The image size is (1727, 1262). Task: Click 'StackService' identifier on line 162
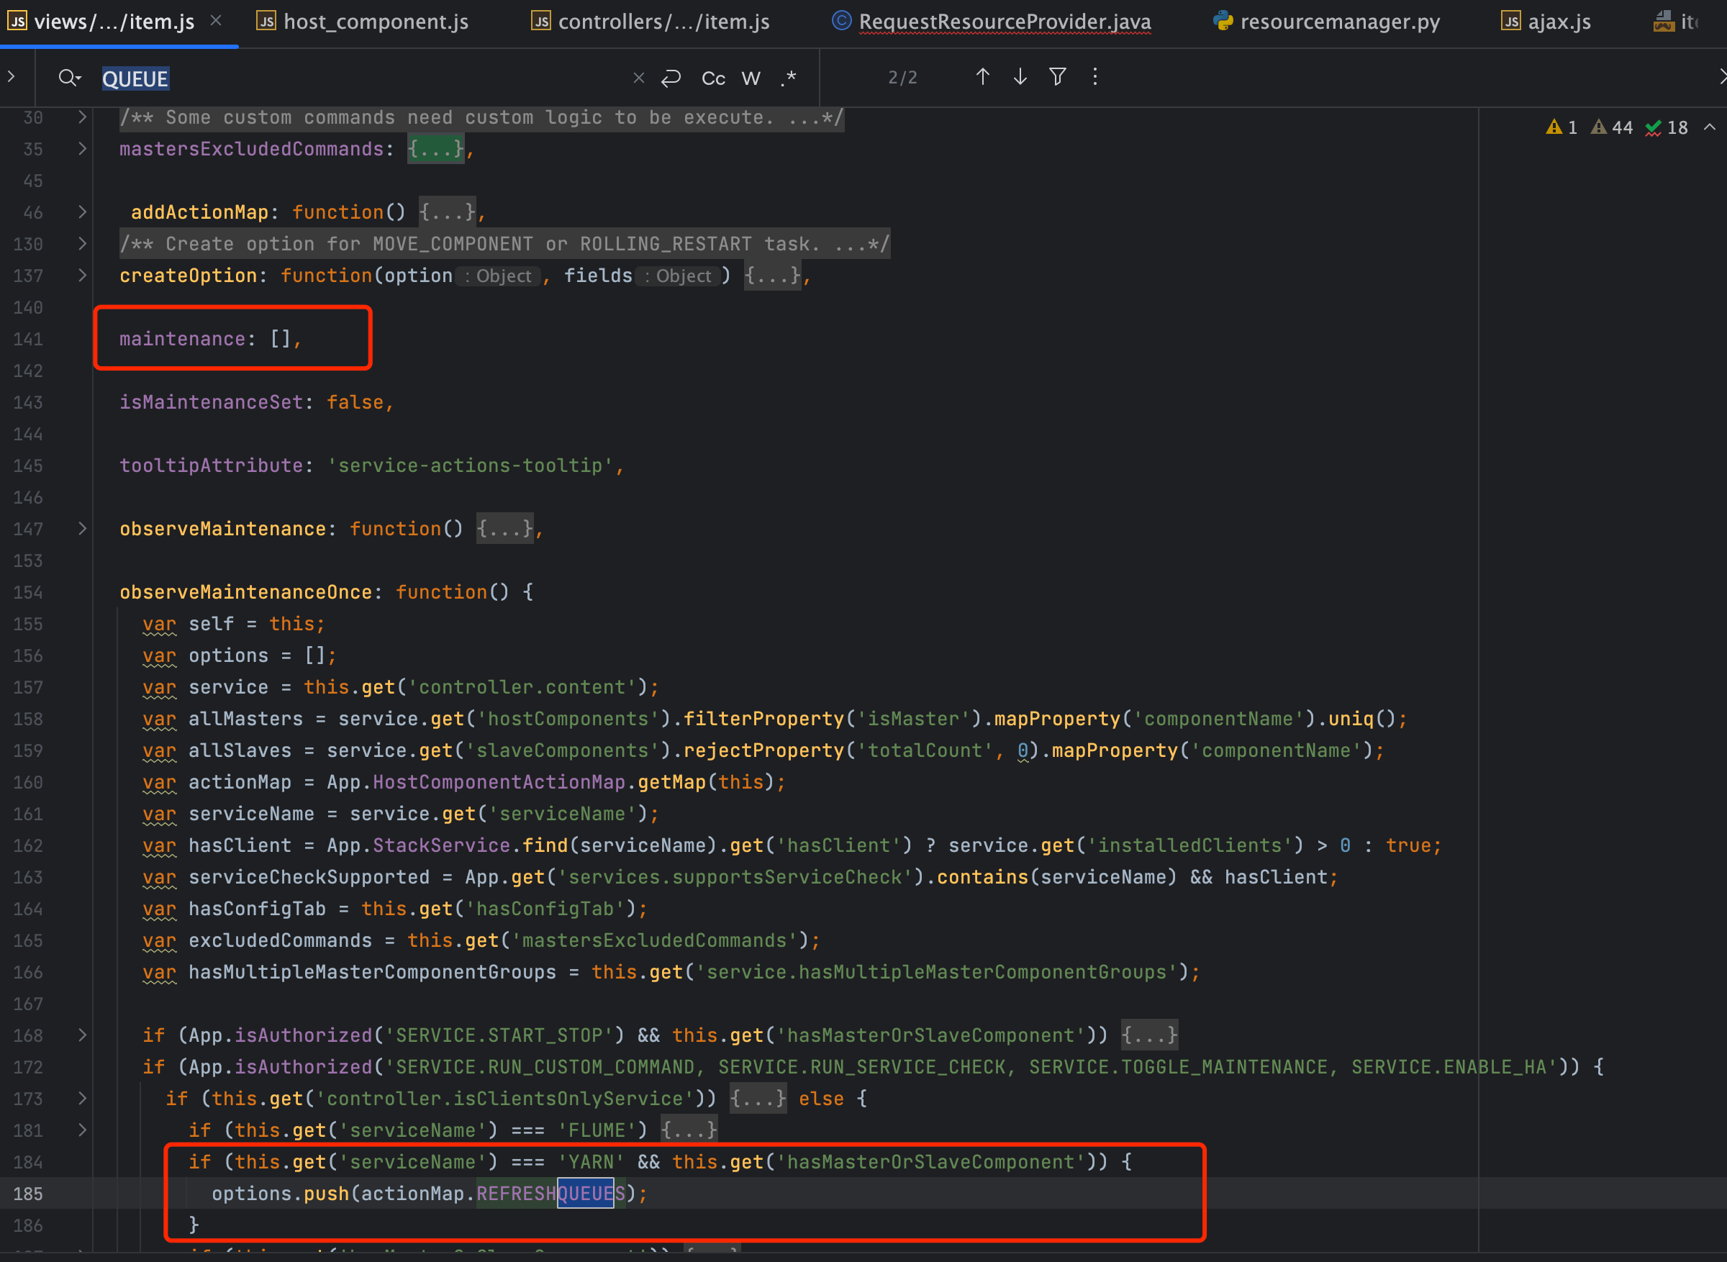pos(440,845)
